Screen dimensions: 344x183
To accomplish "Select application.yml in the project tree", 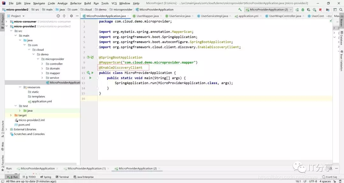I will click(42, 101).
